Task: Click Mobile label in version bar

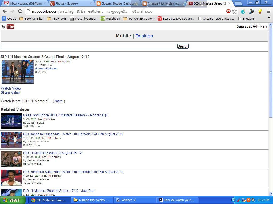Action: pos(123,36)
